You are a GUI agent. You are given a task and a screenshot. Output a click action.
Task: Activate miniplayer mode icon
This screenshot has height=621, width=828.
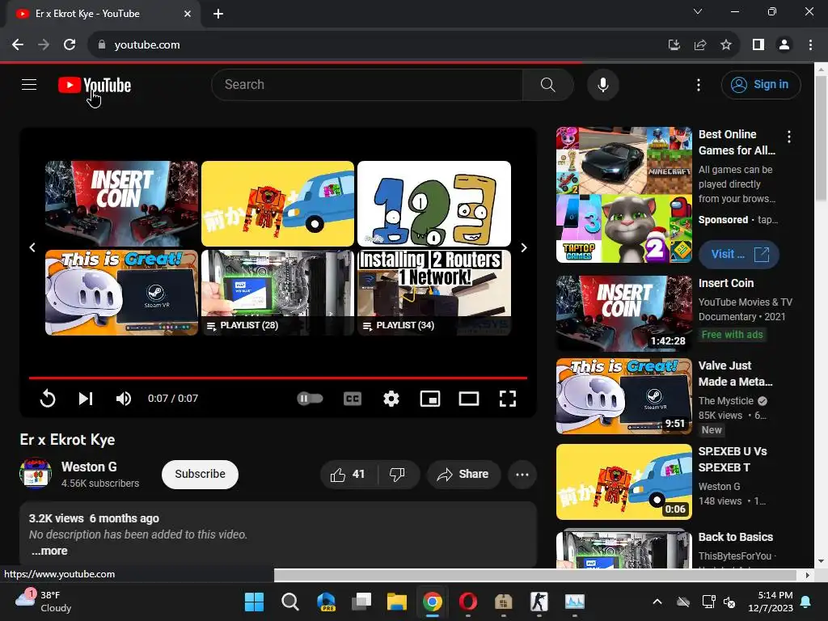430,398
